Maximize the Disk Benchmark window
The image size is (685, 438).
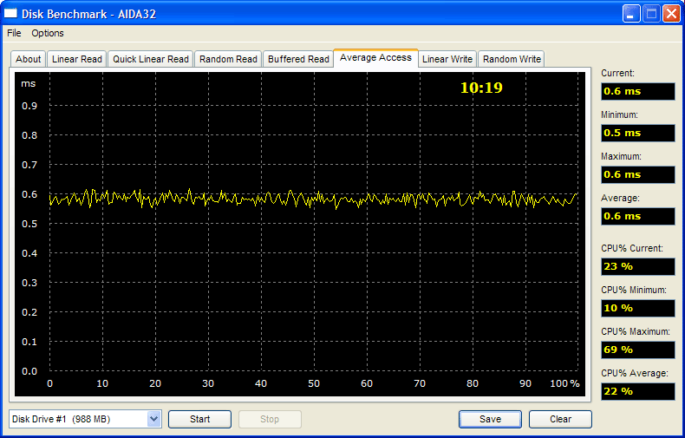tap(651, 14)
